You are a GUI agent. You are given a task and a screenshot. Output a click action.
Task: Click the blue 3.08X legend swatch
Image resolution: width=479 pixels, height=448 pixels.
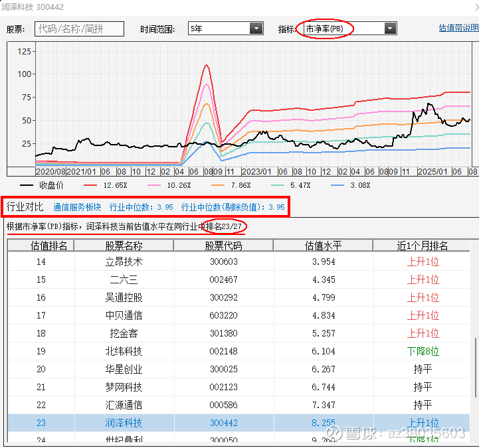point(337,185)
